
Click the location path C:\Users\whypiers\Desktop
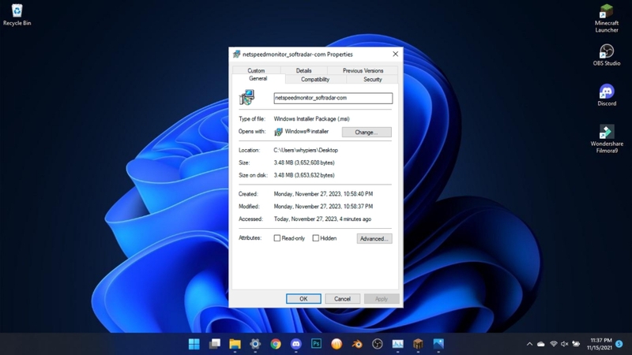(x=306, y=150)
